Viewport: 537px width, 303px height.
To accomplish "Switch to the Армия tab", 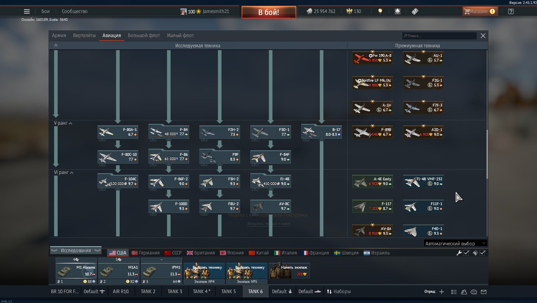I will pyautogui.click(x=59, y=36).
